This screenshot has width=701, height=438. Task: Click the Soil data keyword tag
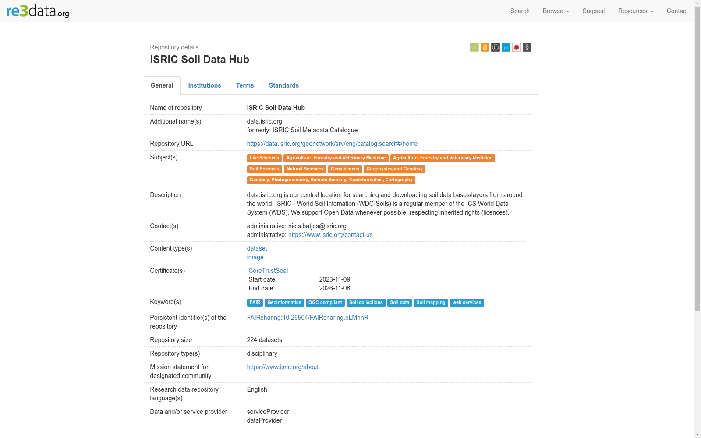(x=400, y=303)
